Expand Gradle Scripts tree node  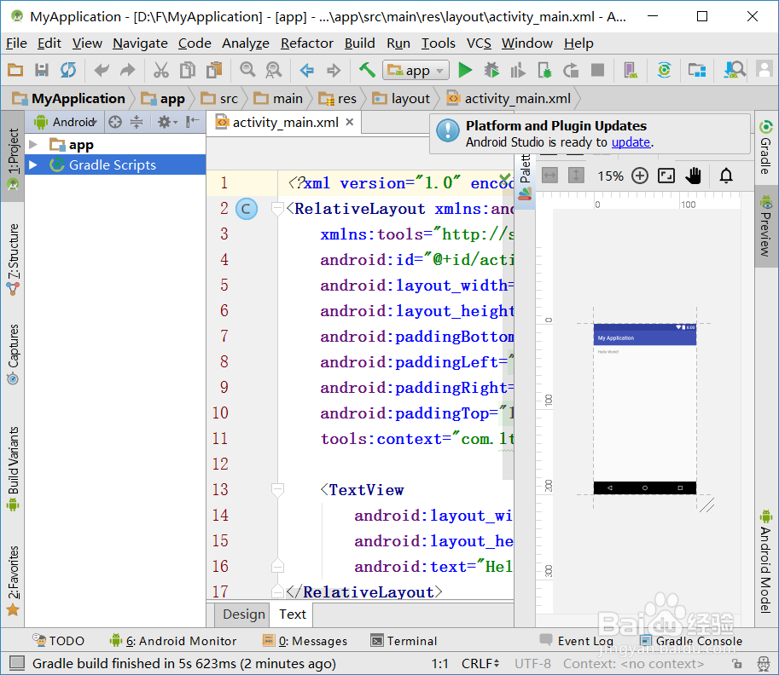pyautogui.click(x=33, y=164)
